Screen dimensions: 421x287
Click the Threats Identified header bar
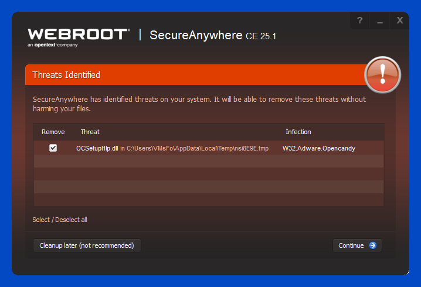click(193, 75)
